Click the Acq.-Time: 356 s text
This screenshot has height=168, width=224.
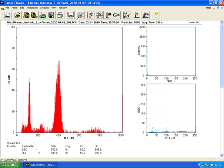(x=152, y=23)
